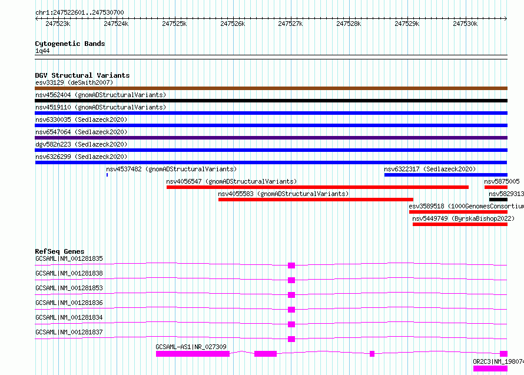
Task: Click the black nsv5829313 variant bar
Action: (498, 200)
